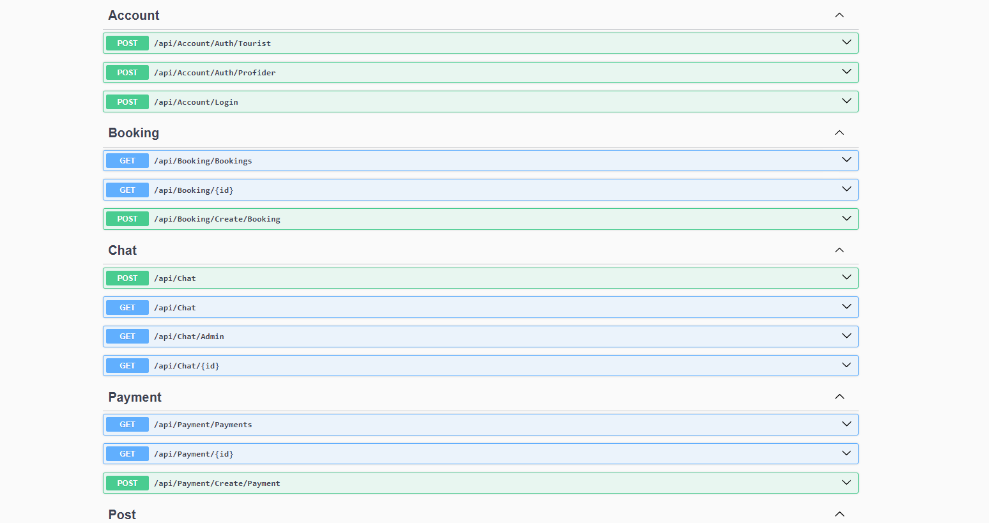Click GET badge of Booking/Bookings endpoint

(x=127, y=161)
